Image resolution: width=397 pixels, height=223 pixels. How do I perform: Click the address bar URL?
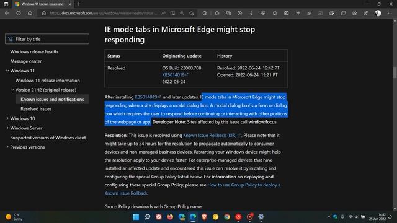click(x=104, y=13)
